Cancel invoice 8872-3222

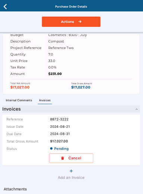coord(71,158)
